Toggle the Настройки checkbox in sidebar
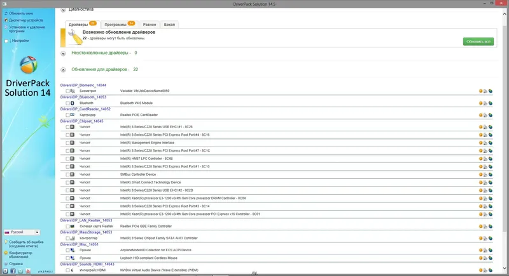509x276 pixels. (6, 41)
